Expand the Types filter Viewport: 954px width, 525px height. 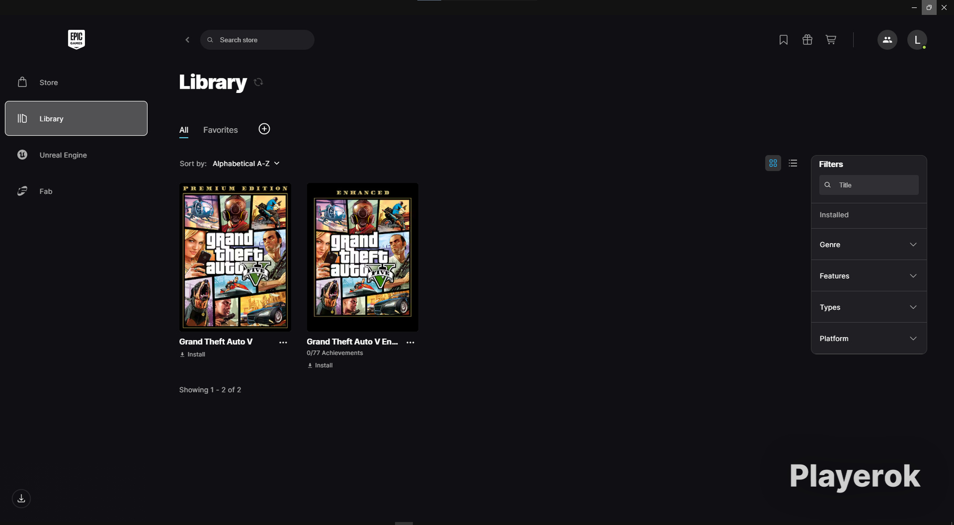(868, 307)
